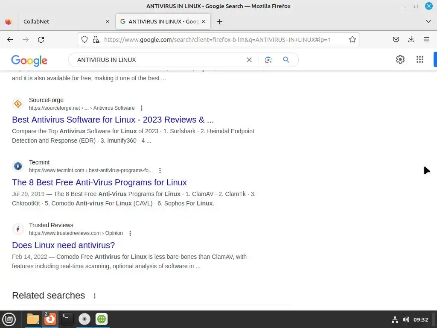Search by image with Google Lens

click(268, 60)
